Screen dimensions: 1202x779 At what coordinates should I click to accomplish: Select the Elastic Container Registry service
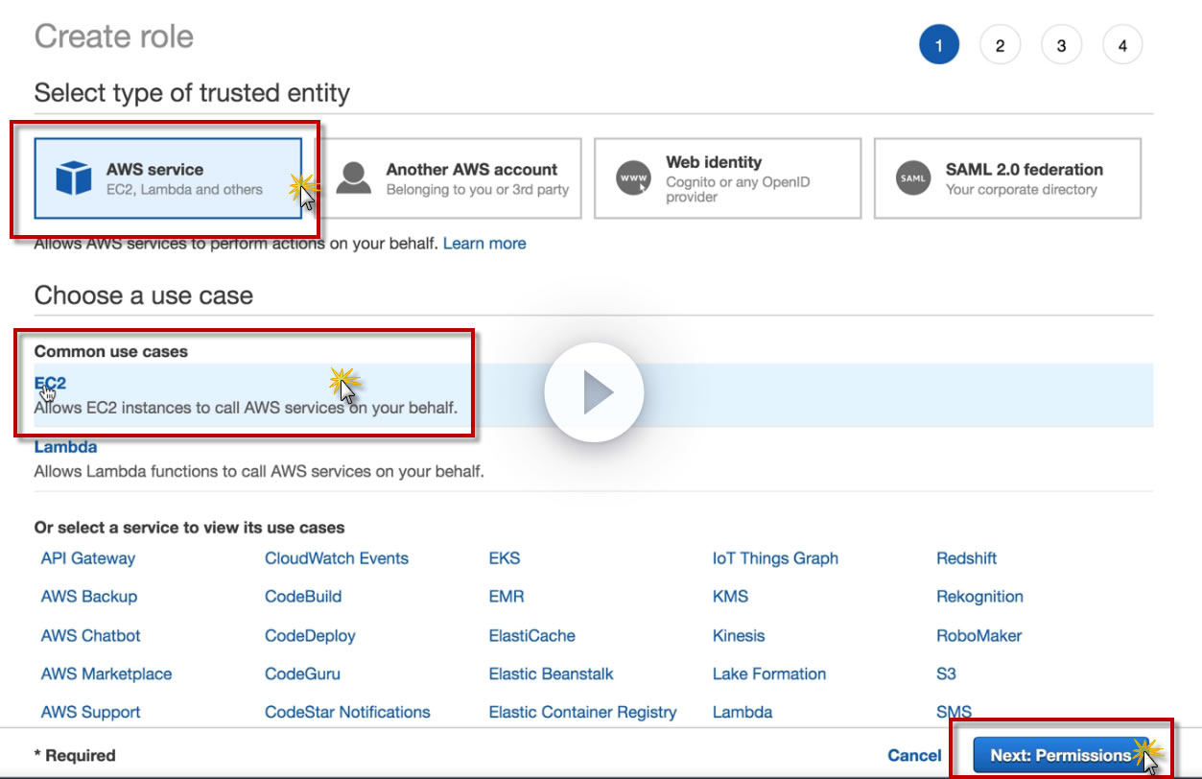click(x=583, y=713)
